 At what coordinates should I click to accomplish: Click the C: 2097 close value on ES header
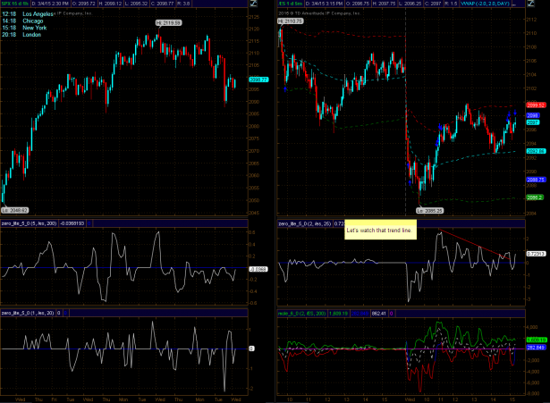pos(434,4)
